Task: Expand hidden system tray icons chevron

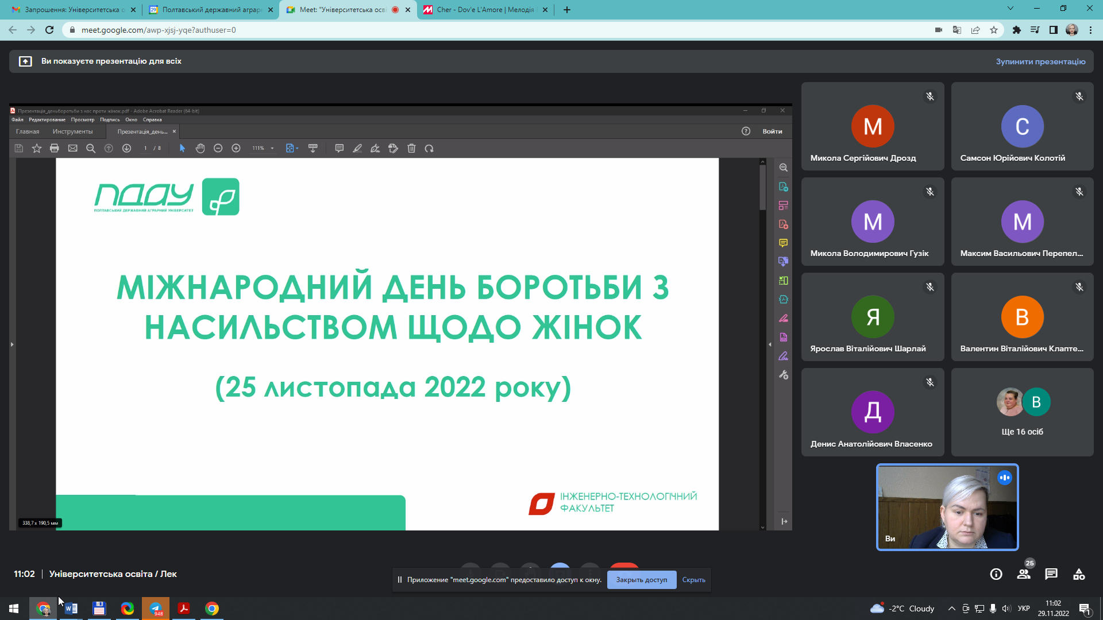Action: [x=951, y=609]
